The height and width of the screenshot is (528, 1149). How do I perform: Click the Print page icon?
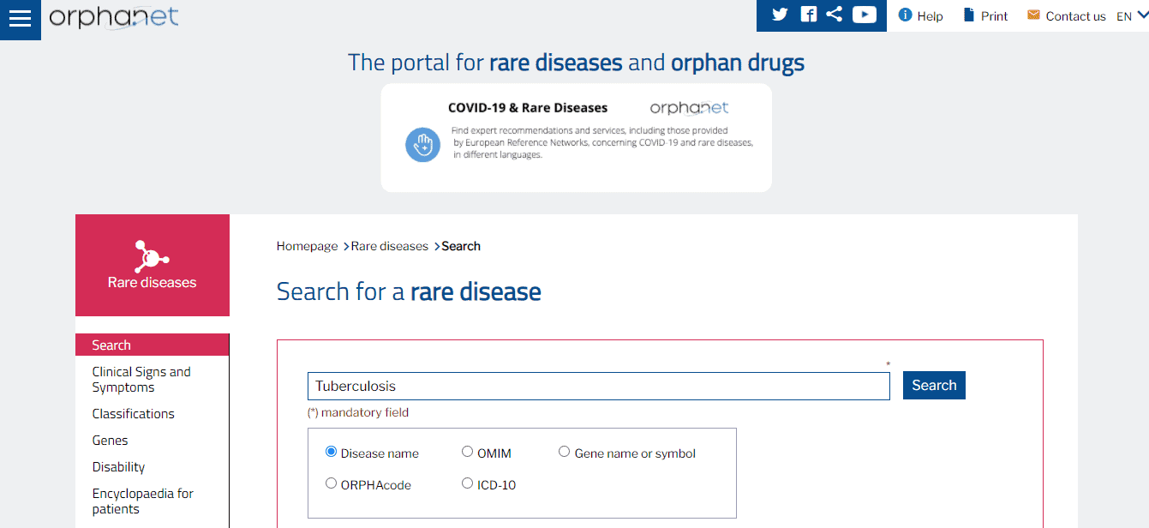pos(969,15)
